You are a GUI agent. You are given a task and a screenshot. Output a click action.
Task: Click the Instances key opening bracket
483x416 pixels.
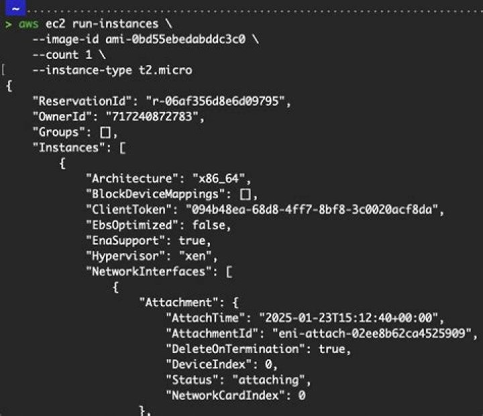click(121, 148)
